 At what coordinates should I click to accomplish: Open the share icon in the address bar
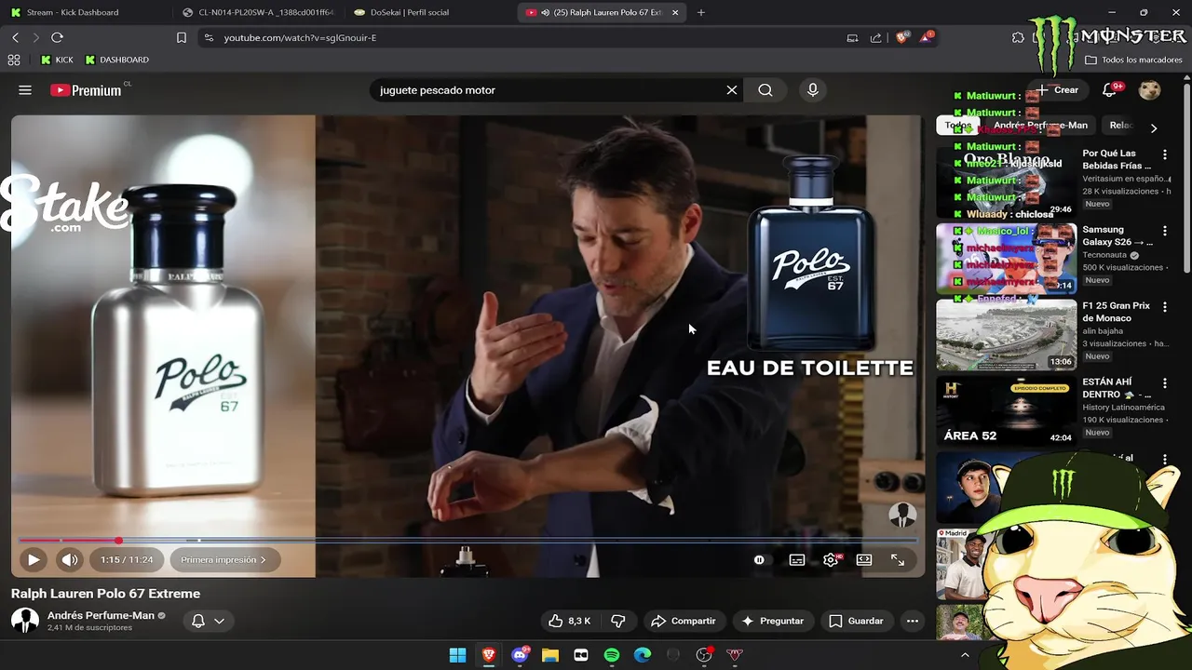(x=876, y=37)
